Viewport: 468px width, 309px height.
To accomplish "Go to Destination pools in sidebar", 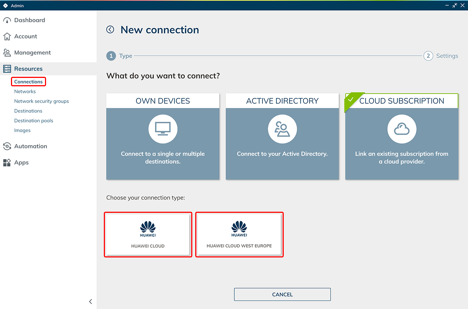I will point(34,121).
